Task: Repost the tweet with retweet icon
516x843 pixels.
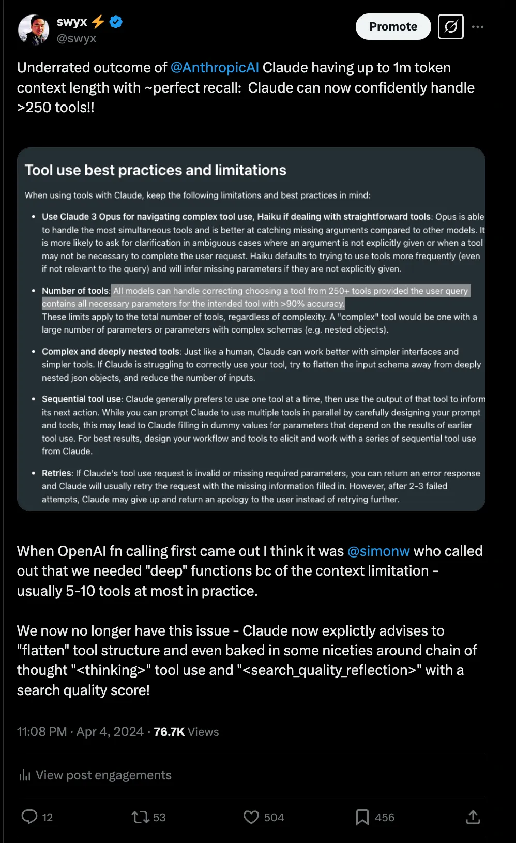Action: (141, 817)
